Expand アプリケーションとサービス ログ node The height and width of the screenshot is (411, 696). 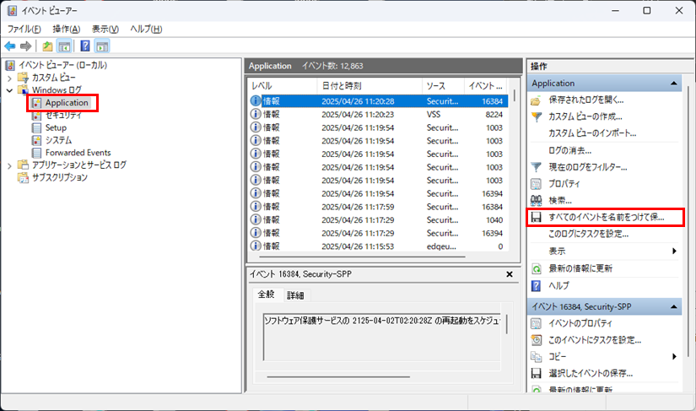[x=9, y=166]
